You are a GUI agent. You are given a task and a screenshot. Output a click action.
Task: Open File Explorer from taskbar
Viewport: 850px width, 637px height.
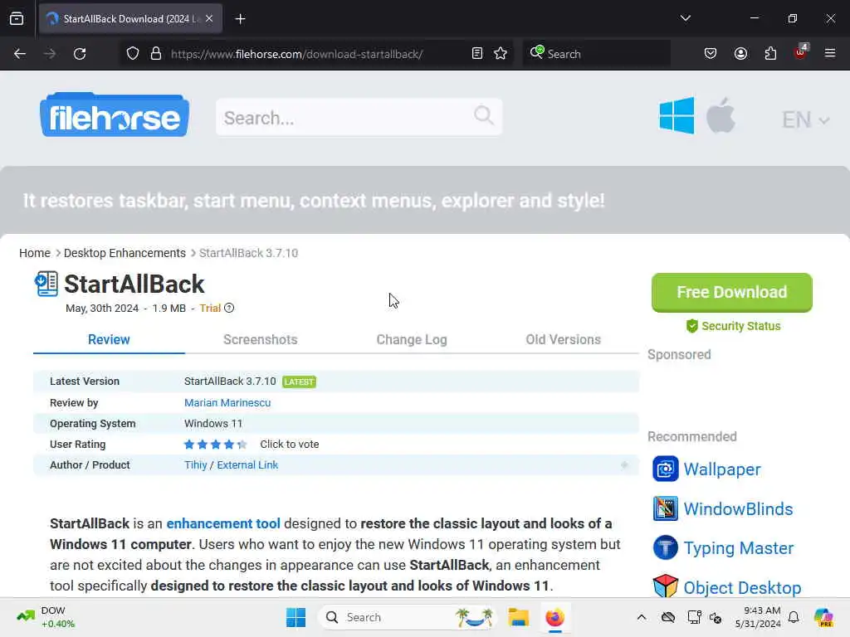point(518,617)
